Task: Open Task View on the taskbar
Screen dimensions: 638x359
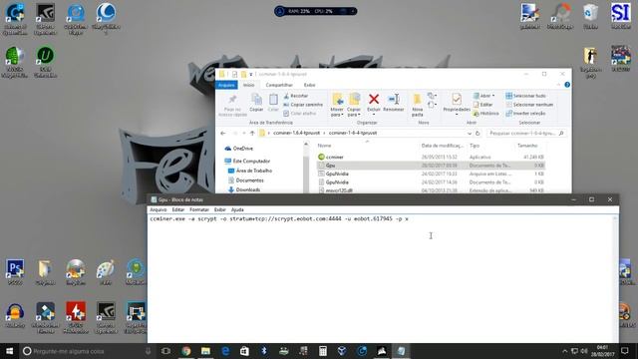Action: [x=165, y=351]
